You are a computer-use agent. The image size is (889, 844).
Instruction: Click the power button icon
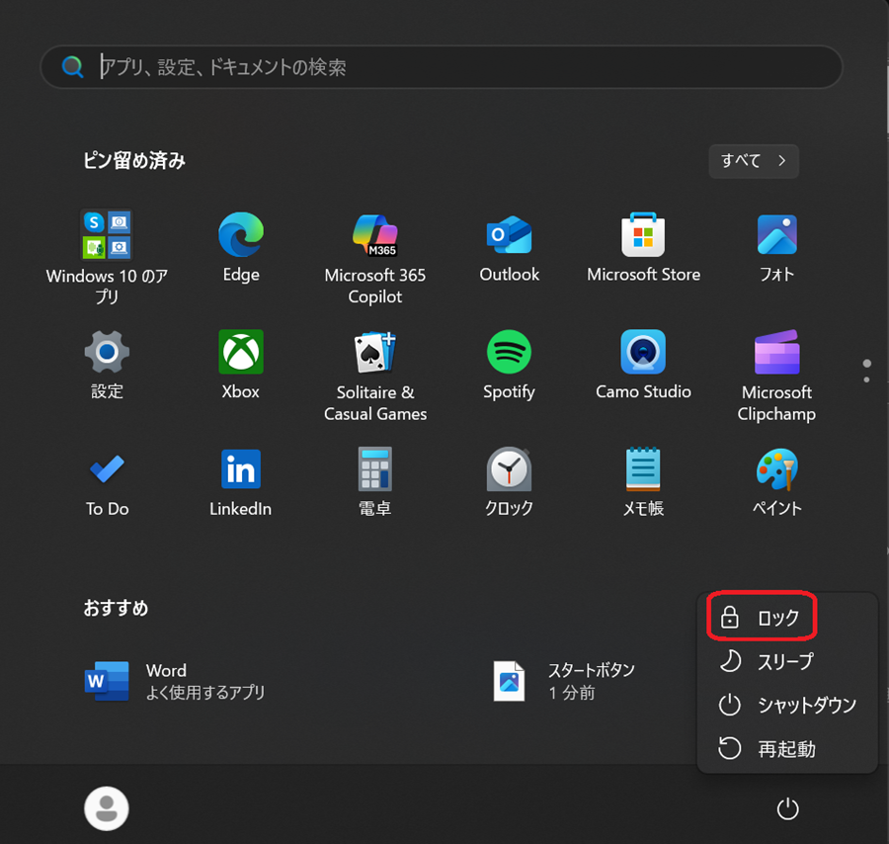tap(787, 809)
